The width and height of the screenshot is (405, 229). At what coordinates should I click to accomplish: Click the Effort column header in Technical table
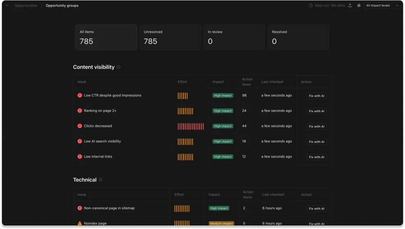coord(179,195)
